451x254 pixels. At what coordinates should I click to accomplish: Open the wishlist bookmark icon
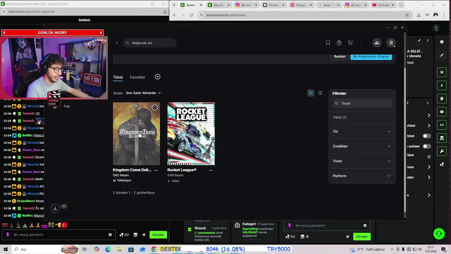click(328, 43)
